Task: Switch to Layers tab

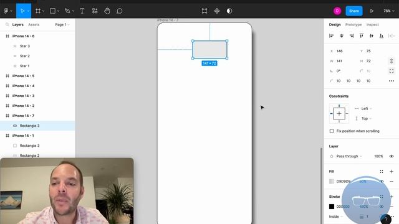Action: pos(18,25)
